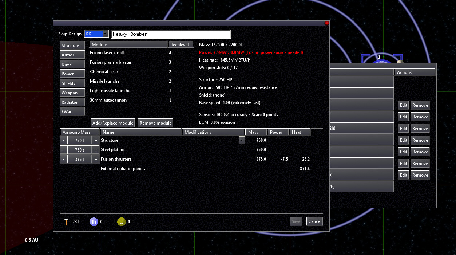
Task: Click the Ti titanium resource icon
Action: click(x=94, y=221)
